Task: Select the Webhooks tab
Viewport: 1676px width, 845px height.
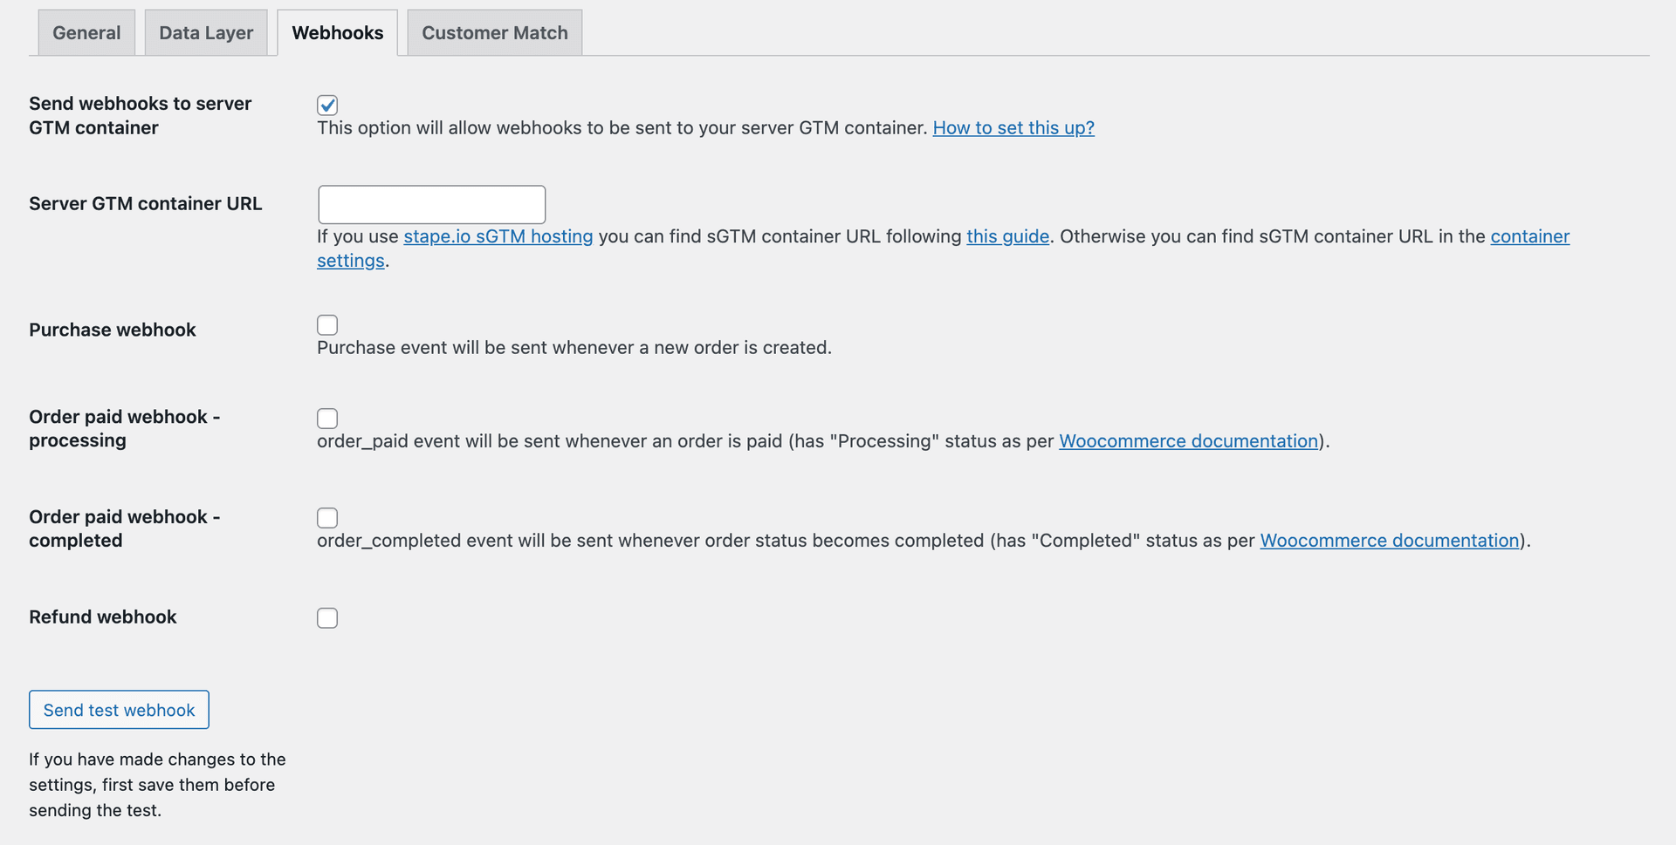Action: point(337,32)
